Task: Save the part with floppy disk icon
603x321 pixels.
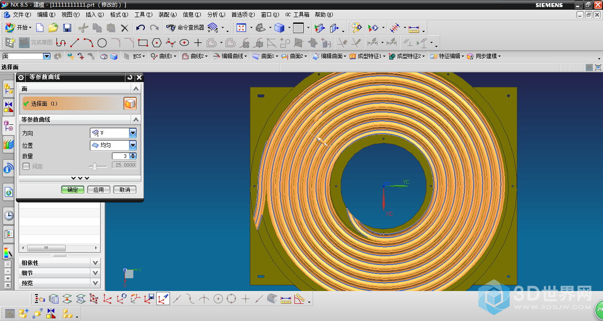Action: [67, 28]
